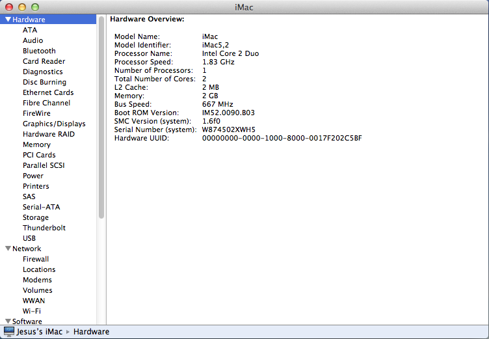Viewport: 489px width, 339px height.
Task: Collapse the Network disclosure triangle
Action: click(8, 249)
